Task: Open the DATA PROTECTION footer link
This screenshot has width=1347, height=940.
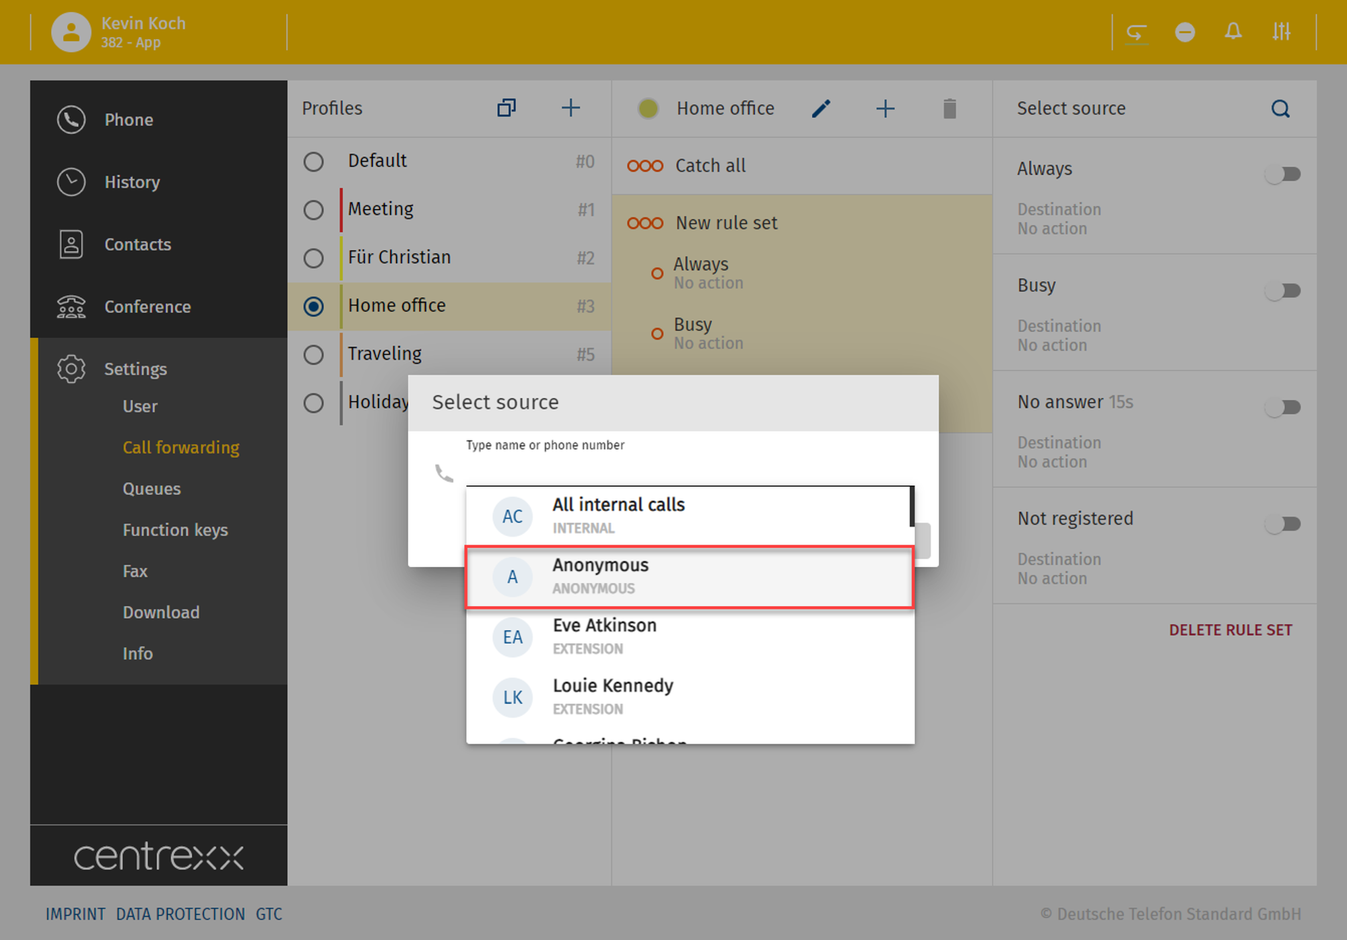Action: [x=180, y=914]
